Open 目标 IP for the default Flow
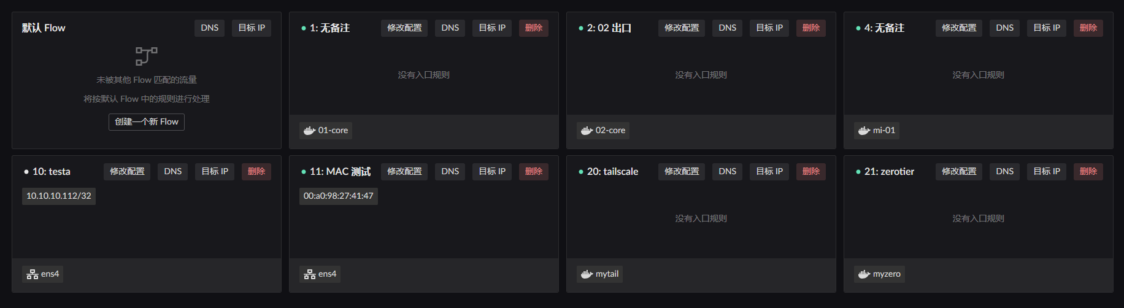Image resolution: width=1124 pixels, height=308 pixels. (252, 28)
